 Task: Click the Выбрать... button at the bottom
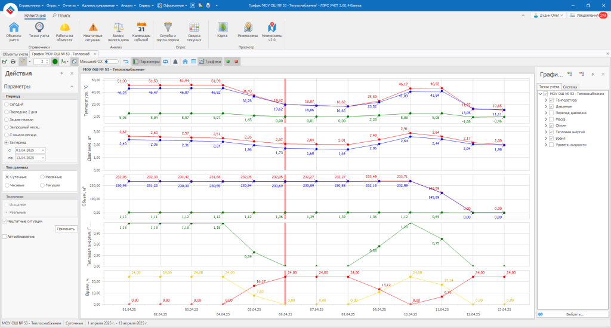(x=575, y=314)
